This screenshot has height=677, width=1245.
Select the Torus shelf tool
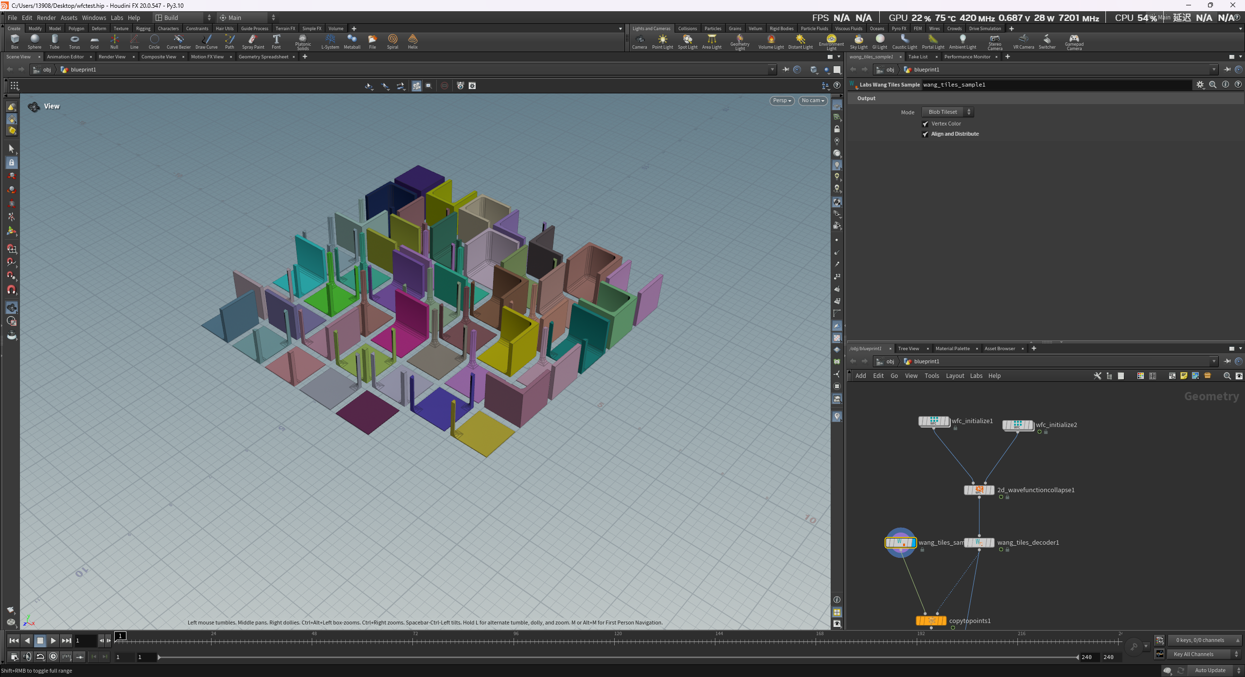tap(74, 41)
